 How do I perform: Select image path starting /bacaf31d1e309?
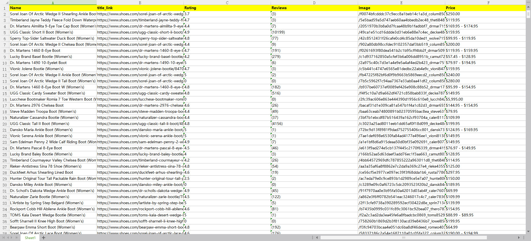coord(401,106)
